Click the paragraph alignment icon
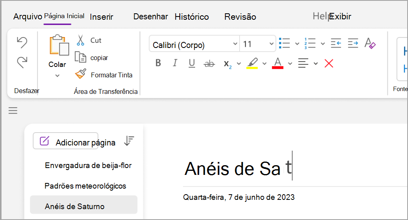This screenshot has width=408, height=220. pos(303,63)
